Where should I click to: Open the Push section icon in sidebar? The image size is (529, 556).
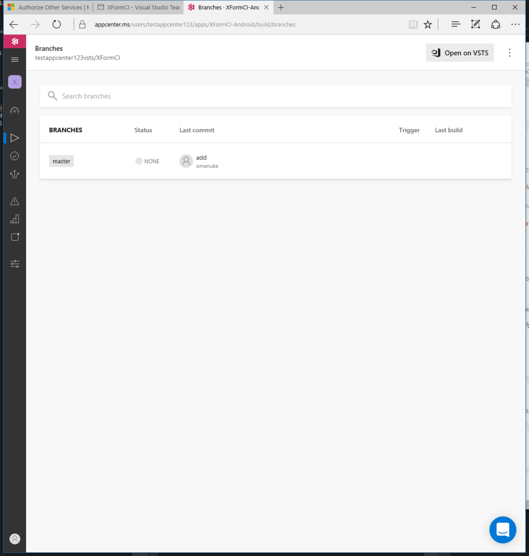(x=14, y=237)
